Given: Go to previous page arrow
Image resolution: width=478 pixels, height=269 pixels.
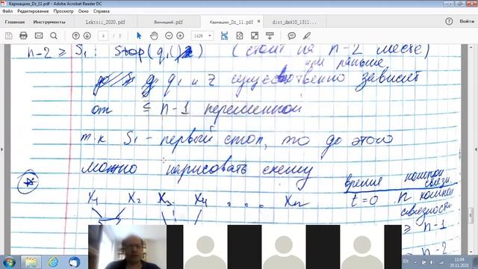Looking at the screenshot, I should click(76, 36).
